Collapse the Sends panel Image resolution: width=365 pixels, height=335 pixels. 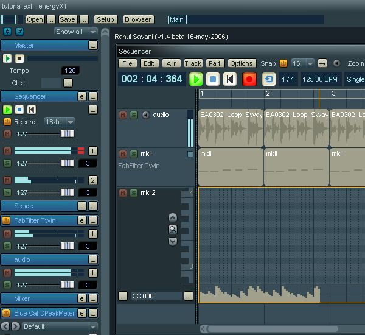point(93,206)
